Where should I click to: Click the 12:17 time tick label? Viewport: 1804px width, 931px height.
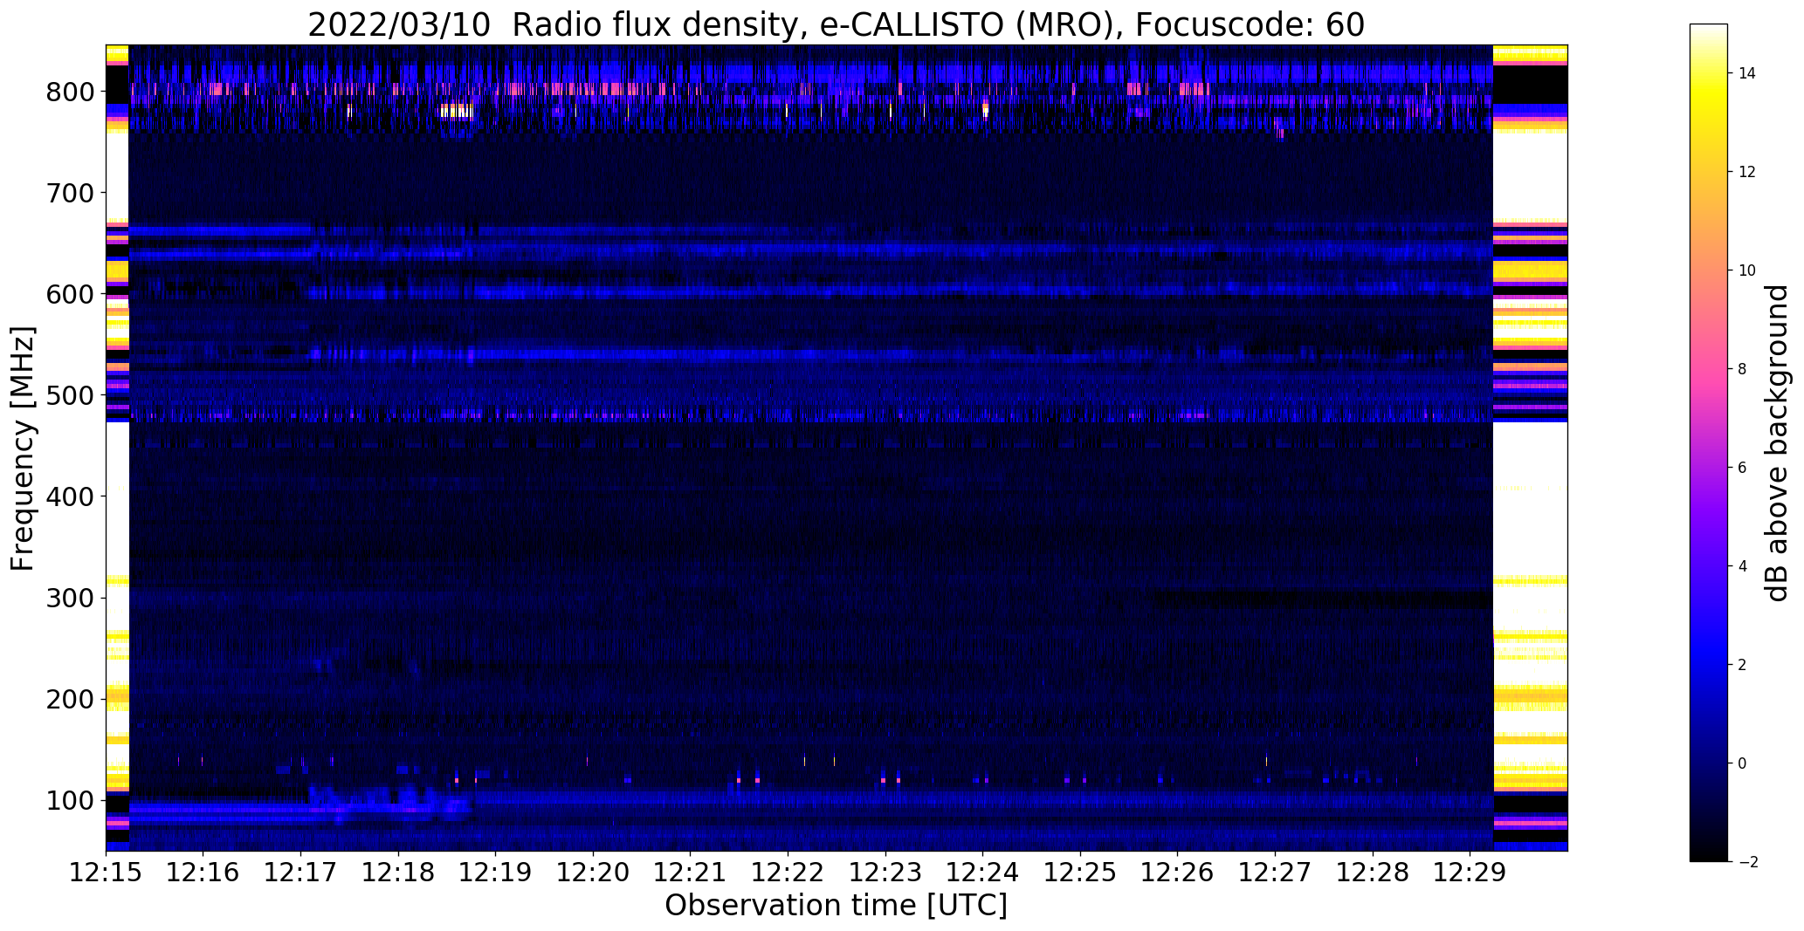(x=300, y=872)
